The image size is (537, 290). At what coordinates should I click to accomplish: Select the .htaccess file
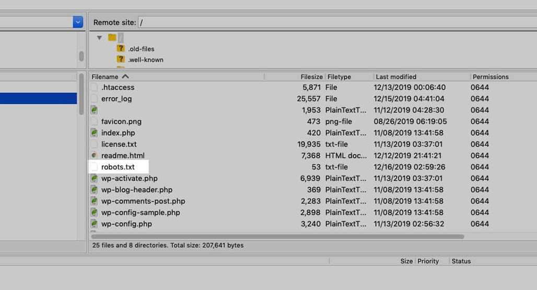pos(118,88)
